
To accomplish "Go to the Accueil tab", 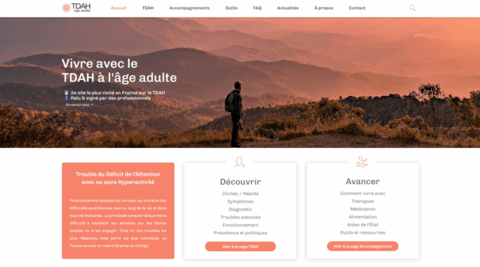I will pyautogui.click(x=119, y=8).
